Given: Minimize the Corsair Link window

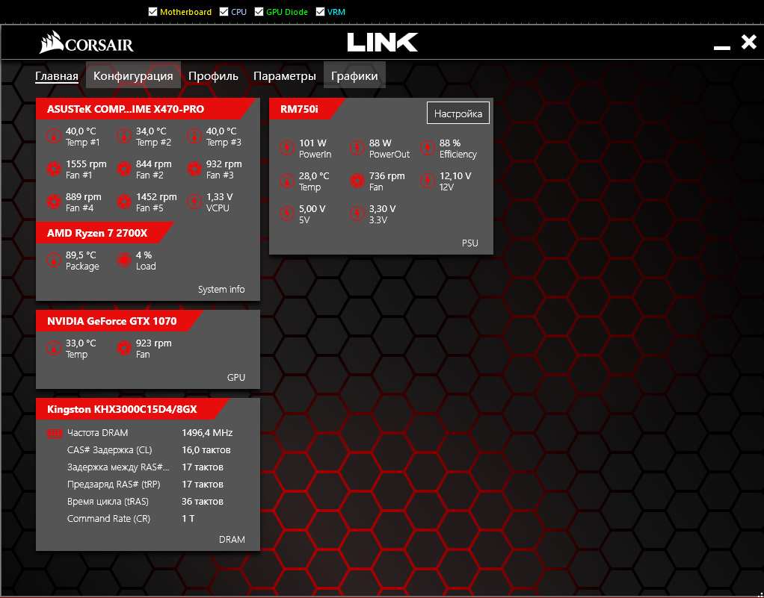Looking at the screenshot, I should click(721, 47).
